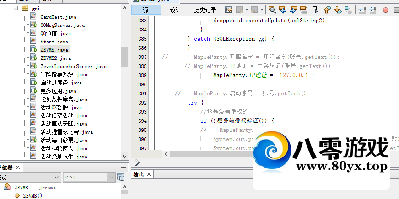Click 服务端授权验证 method call in code

(x=237, y=121)
